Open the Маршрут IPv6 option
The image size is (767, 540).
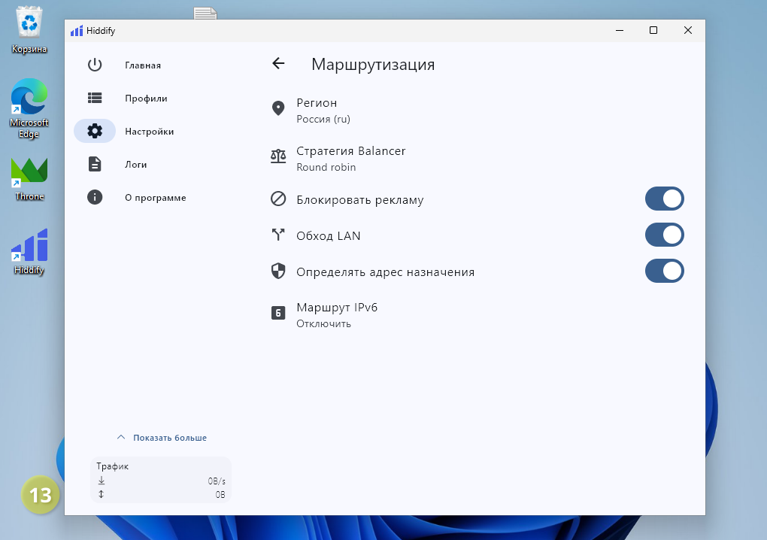point(480,315)
